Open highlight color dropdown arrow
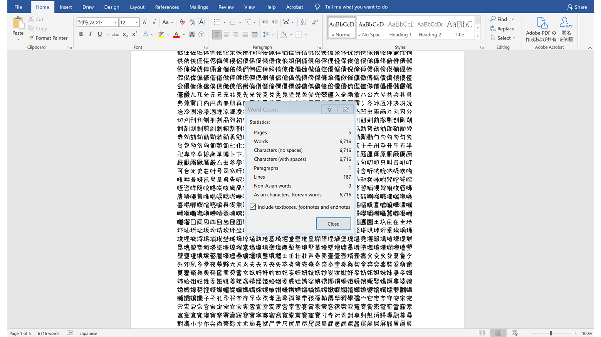Screen dimensions: 601x337 click(x=168, y=35)
